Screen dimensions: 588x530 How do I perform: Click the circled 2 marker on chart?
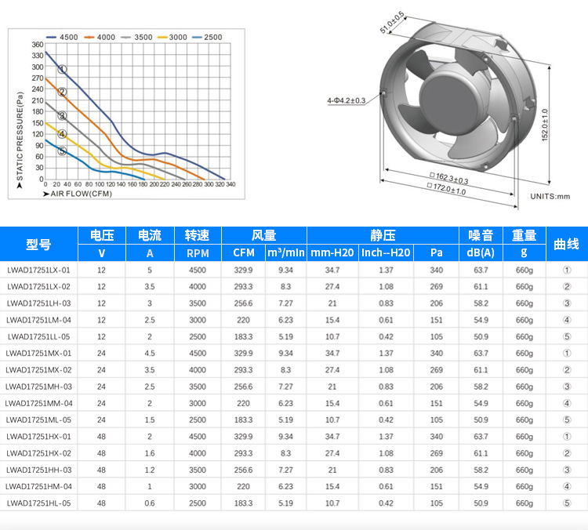tap(62, 92)
